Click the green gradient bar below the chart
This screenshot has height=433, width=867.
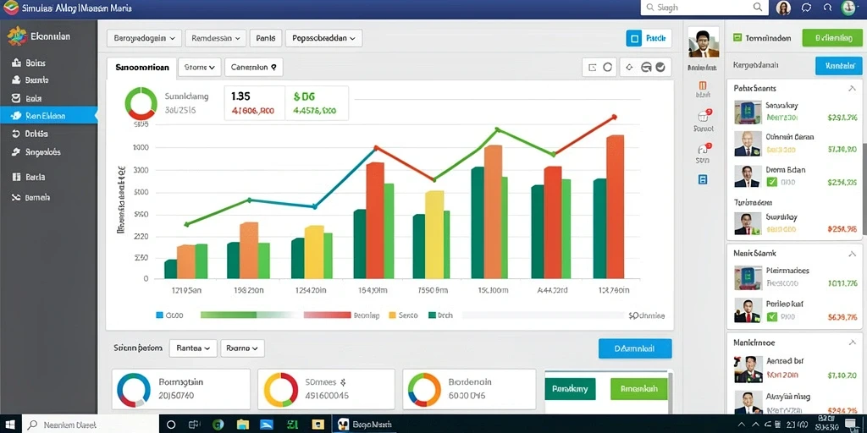(x=229, y=315)
